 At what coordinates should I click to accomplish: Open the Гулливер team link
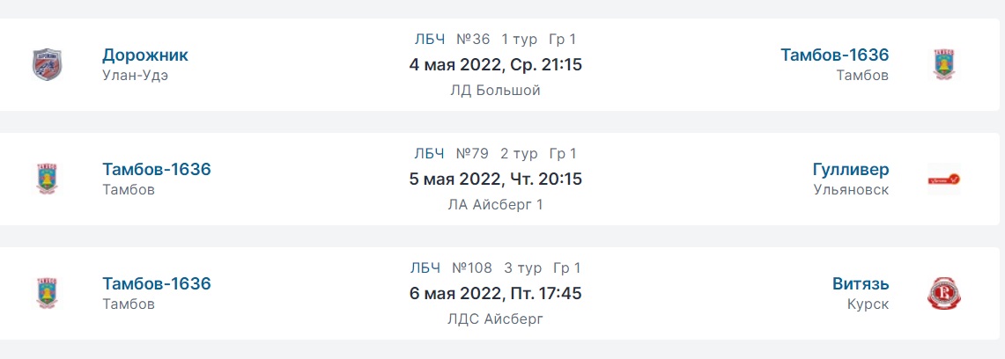click(x=851, y=170)
